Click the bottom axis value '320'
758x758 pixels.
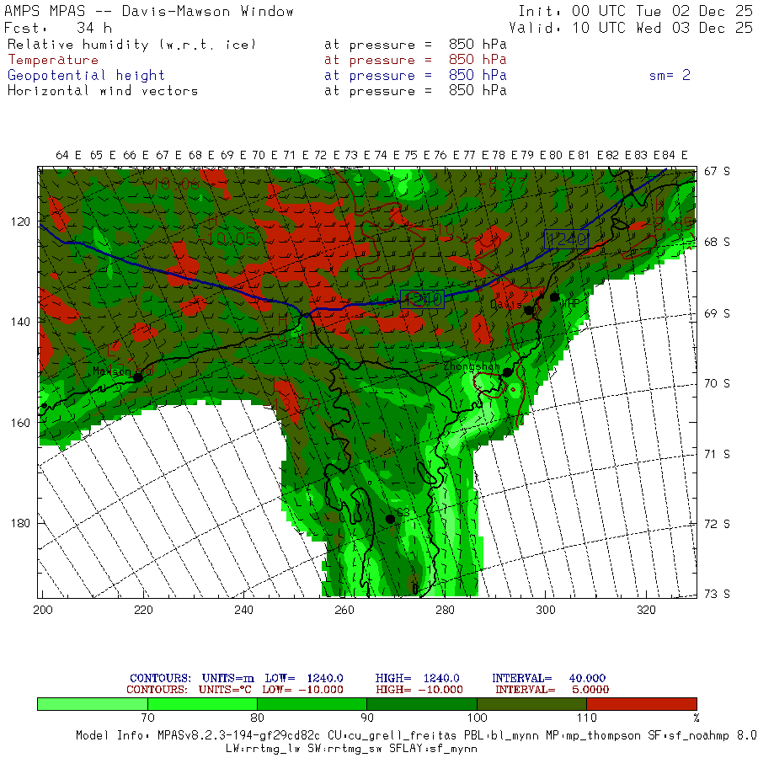(x=646, y=610)
